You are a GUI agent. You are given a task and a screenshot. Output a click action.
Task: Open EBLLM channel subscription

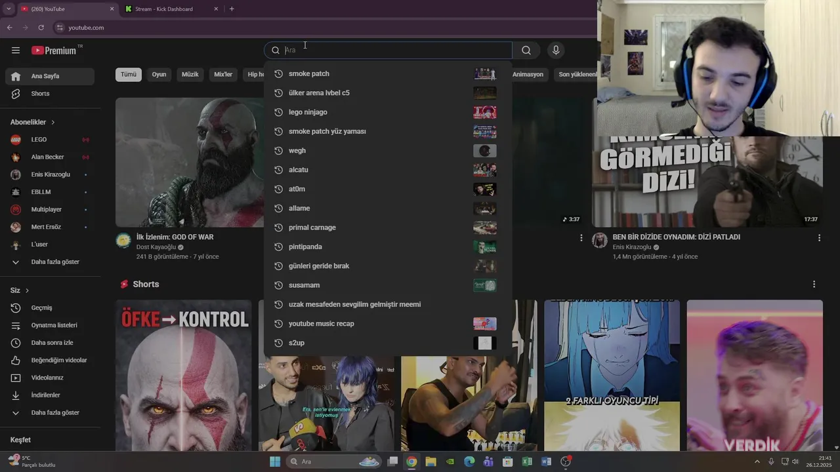click(x=50, y=192)
